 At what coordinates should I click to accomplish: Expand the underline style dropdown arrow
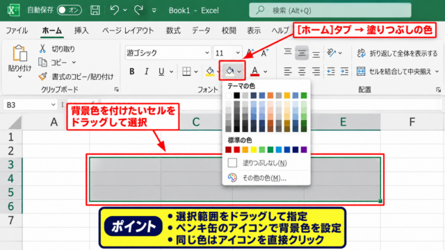172,72
